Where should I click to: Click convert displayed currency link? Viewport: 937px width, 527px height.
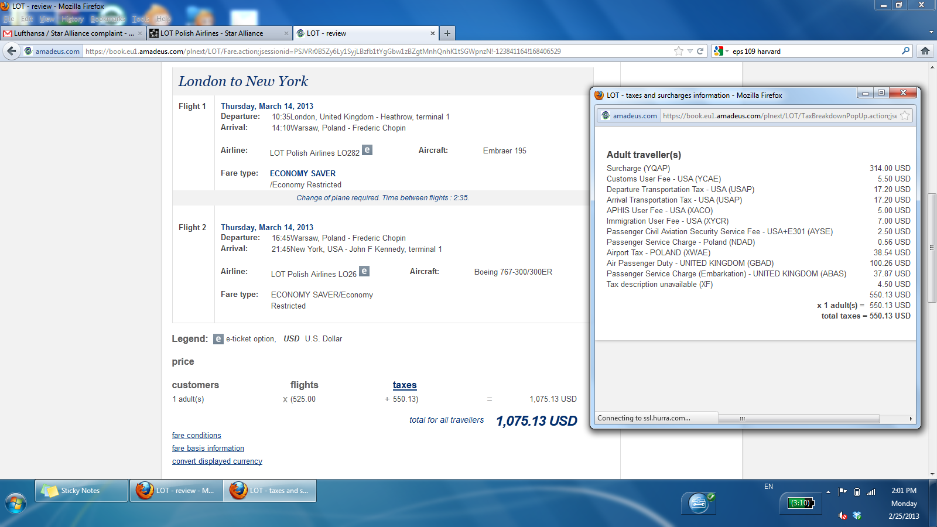217,461
